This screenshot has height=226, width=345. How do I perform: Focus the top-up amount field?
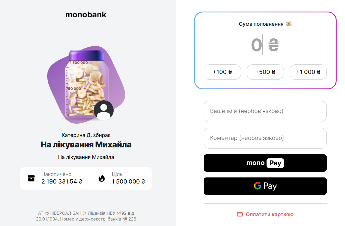[x=257, y=45]
